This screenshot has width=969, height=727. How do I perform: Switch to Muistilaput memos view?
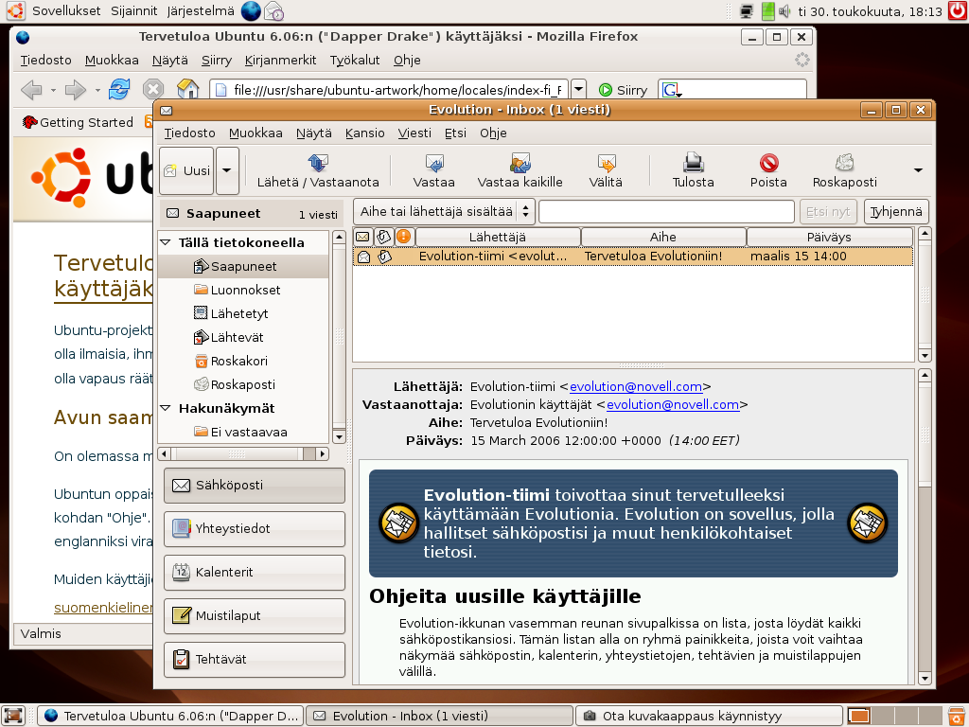click(254, 615)
